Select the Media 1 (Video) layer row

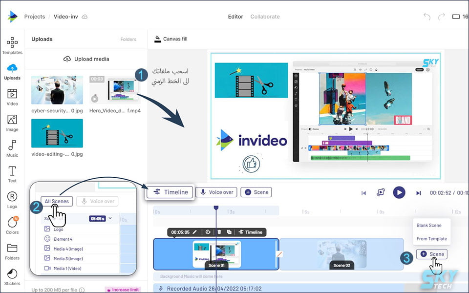80,268
